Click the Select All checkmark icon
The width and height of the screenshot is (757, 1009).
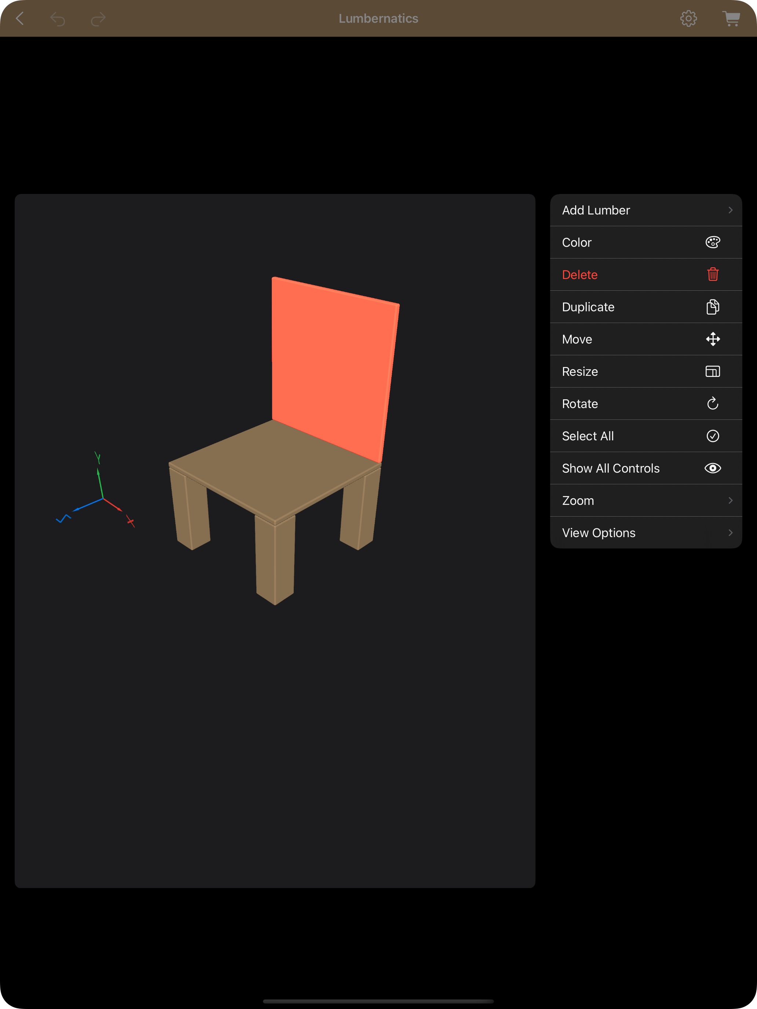click(x=713, y=436)
